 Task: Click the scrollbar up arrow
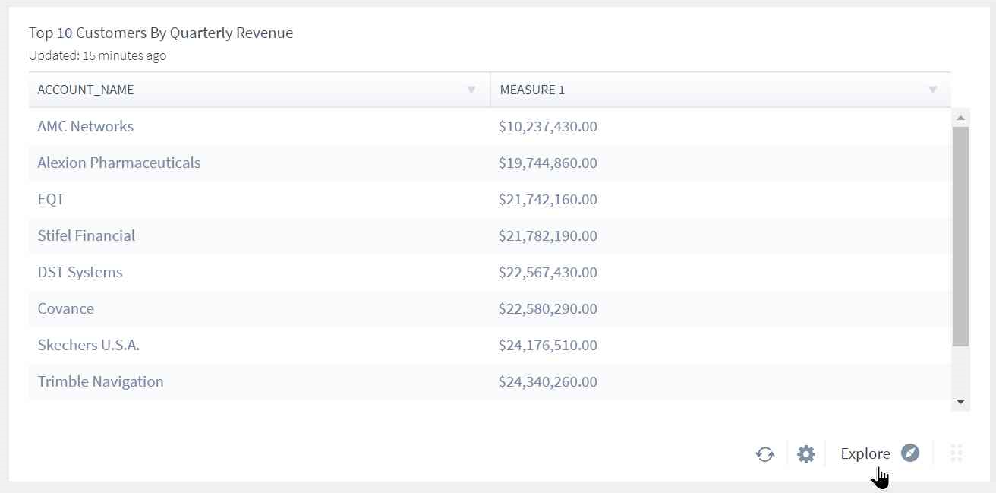click(960, 118)
